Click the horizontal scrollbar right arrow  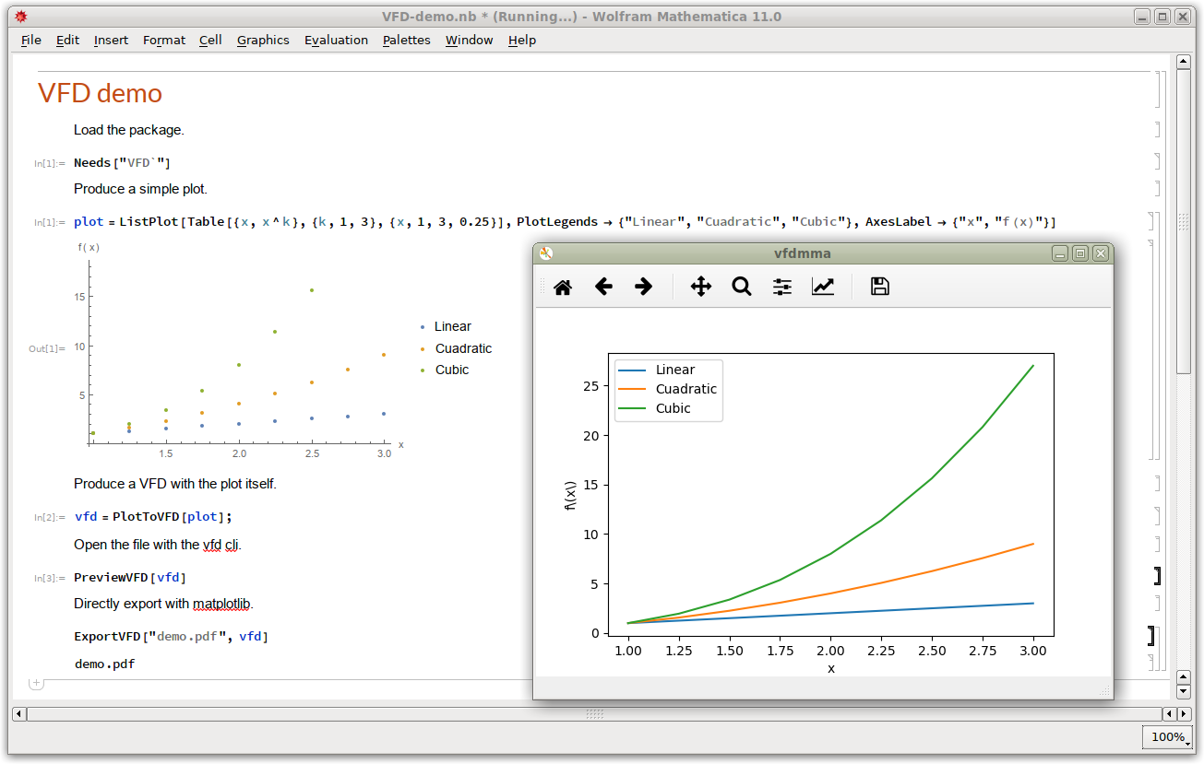pos(1183,714)
